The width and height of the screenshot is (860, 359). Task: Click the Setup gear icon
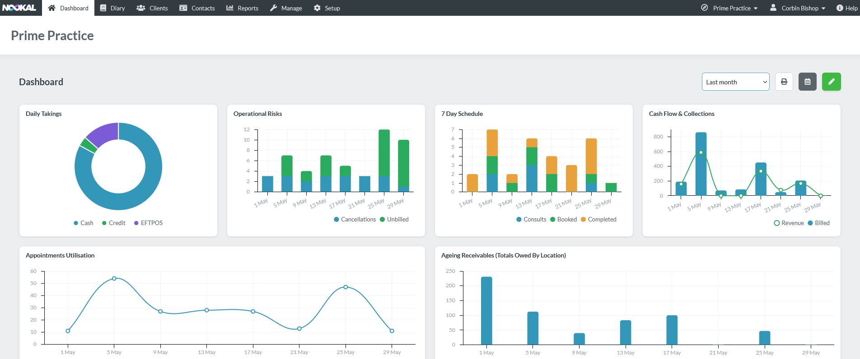tap(317, 8)
